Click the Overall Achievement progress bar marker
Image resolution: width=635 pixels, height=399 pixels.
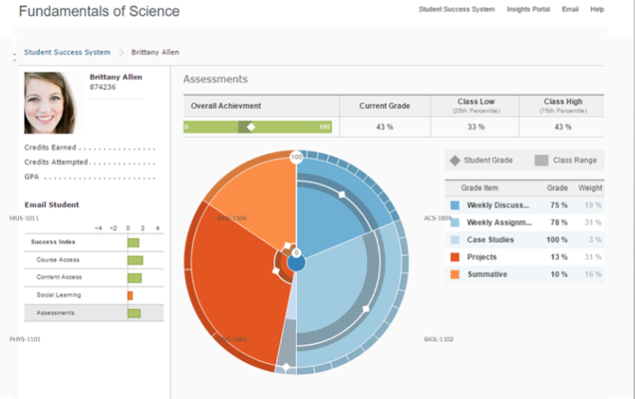pos(251,127)
